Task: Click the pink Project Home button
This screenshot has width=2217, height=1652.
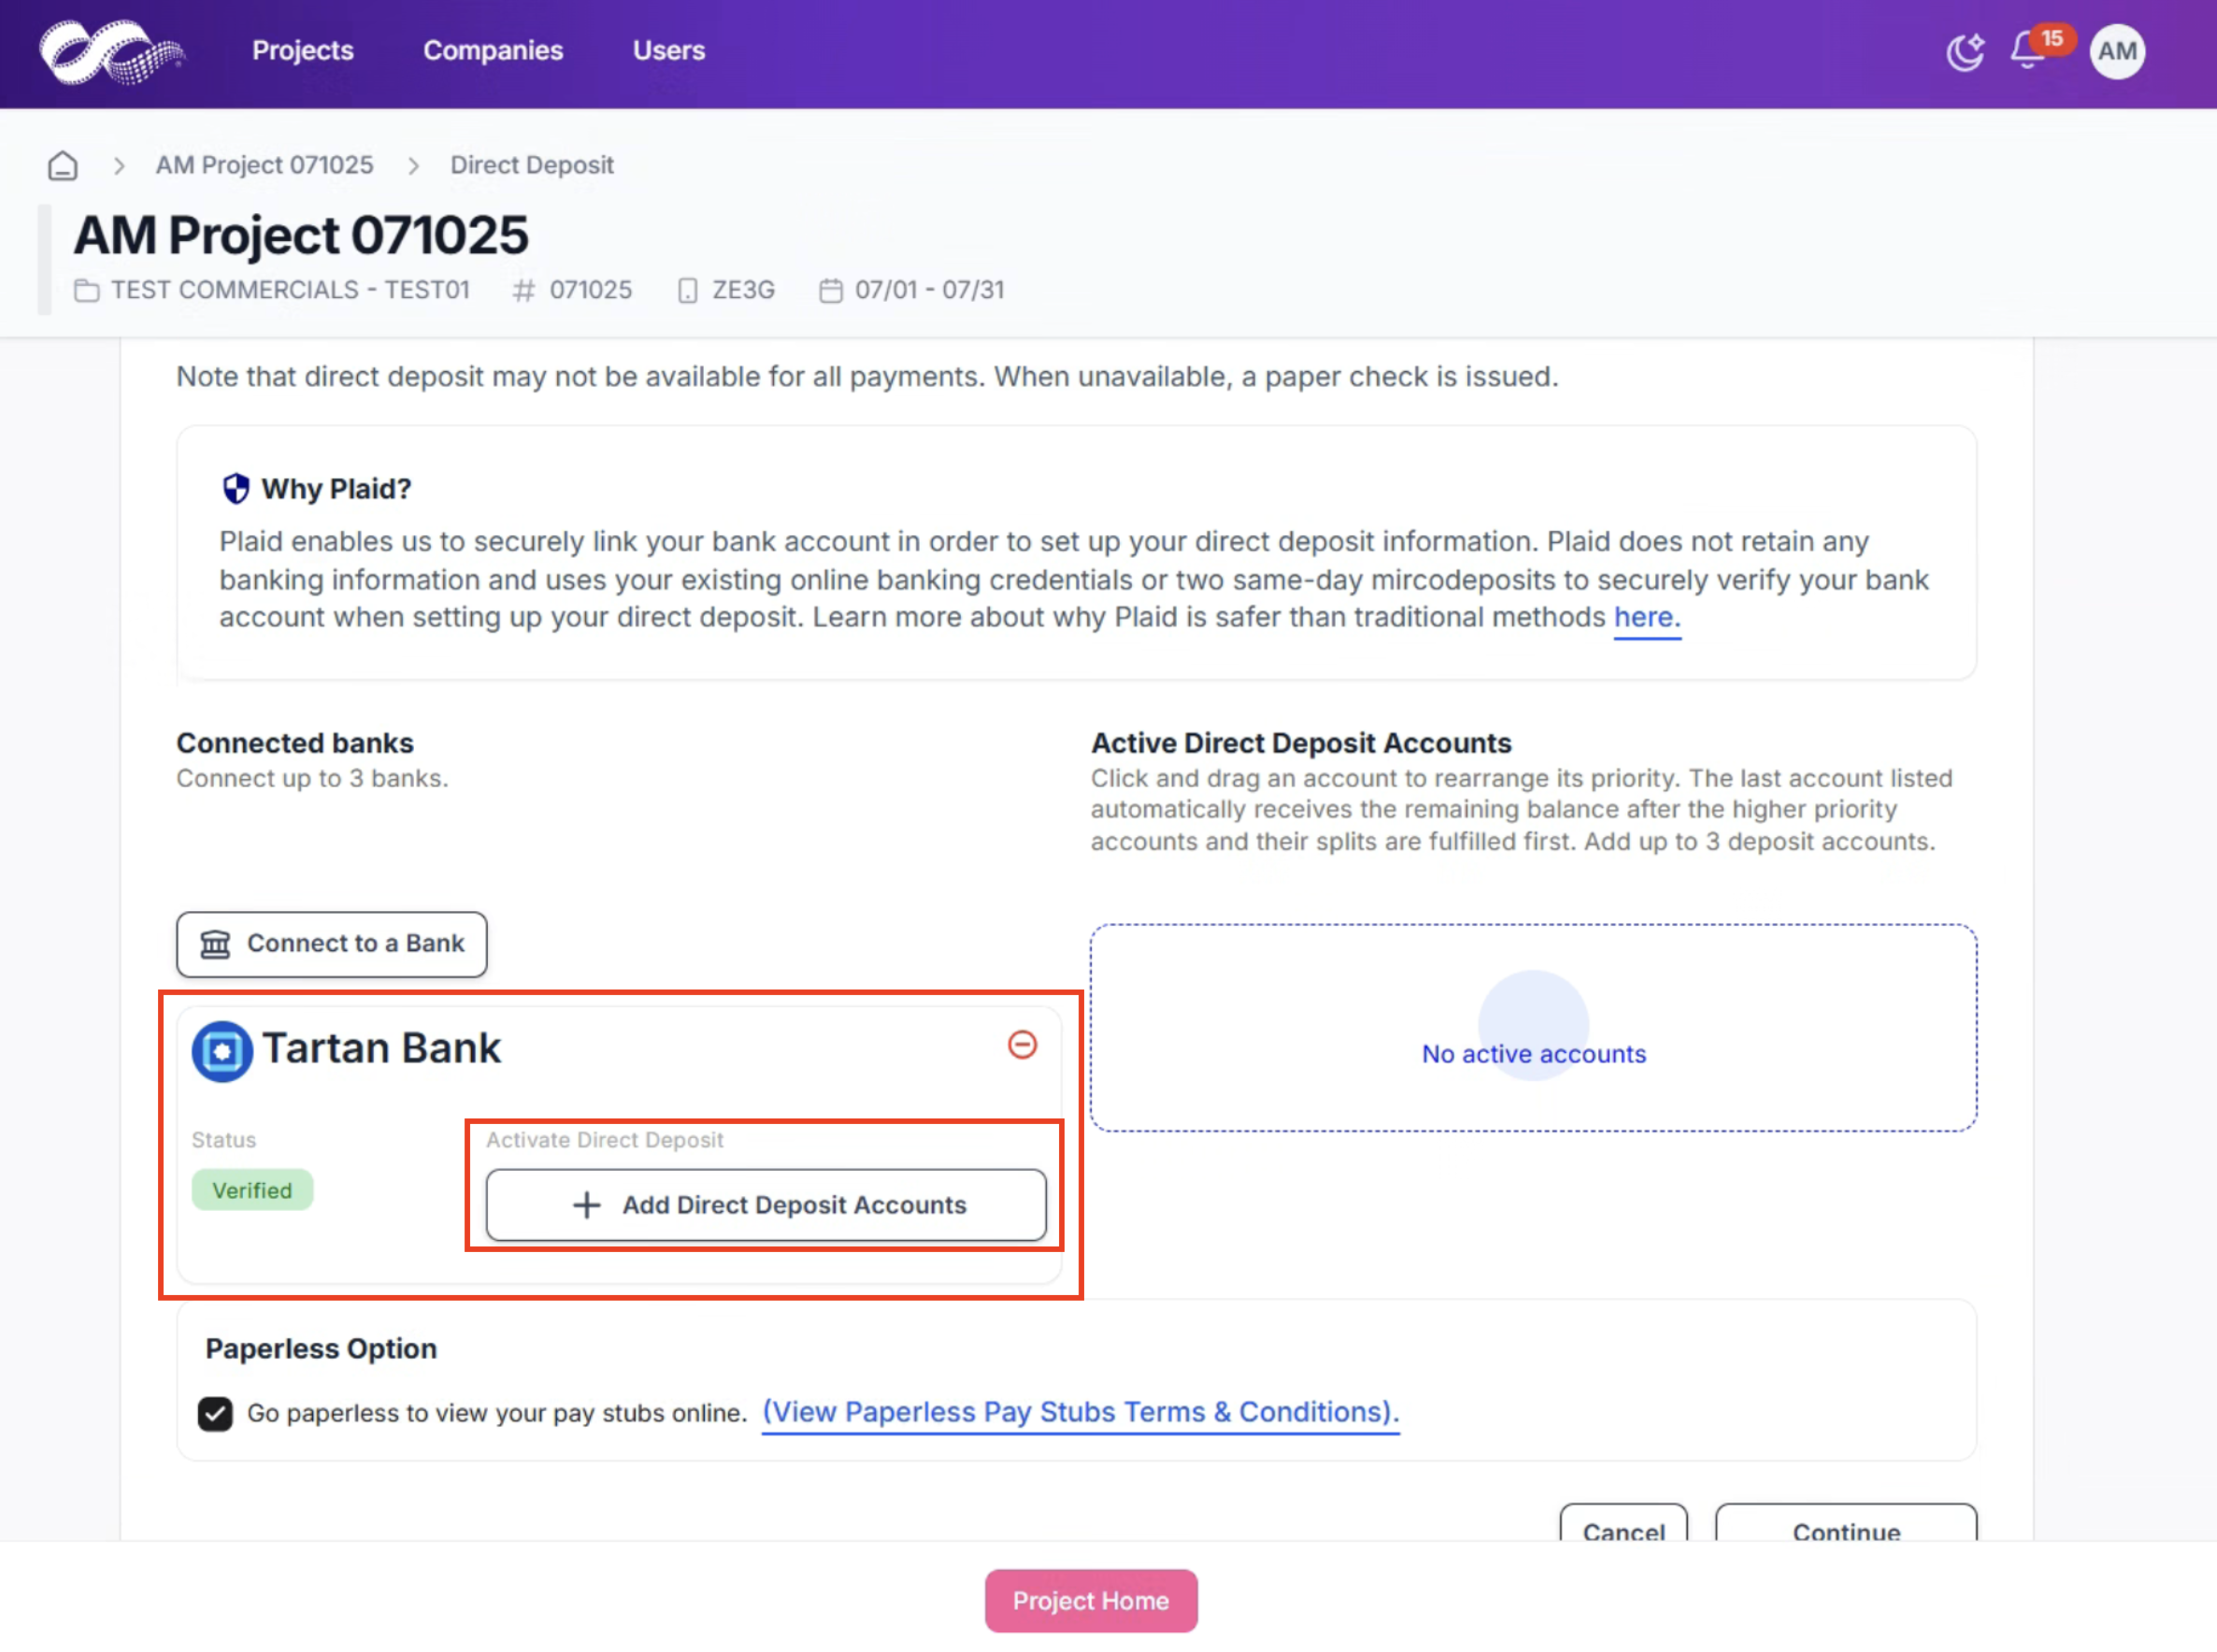Action: pyautogui.click(x=1091, y=1600)
